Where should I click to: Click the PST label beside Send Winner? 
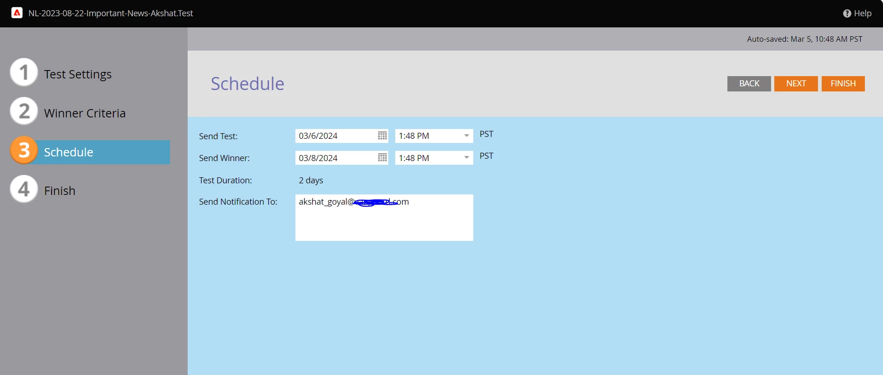pyautogui.click(x=486, y=155)
